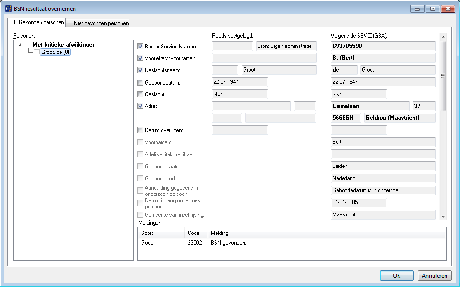The width and height of the screenshot is (460, 287).
Task: Click 'Geboortedatum is in onderzoek' field
Action: tap(383, 190)
